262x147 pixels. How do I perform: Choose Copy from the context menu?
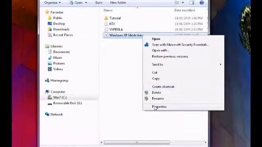point(156,78)
